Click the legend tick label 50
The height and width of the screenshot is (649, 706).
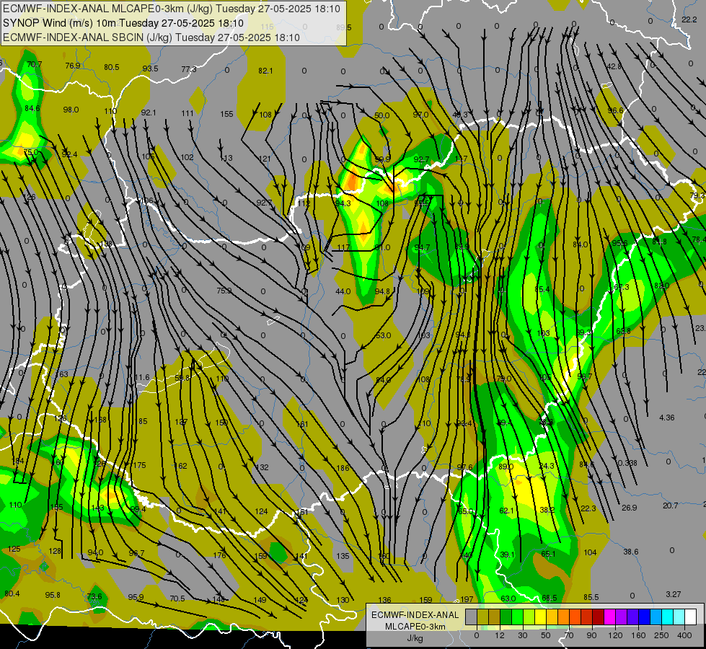[x=546, y=635]
